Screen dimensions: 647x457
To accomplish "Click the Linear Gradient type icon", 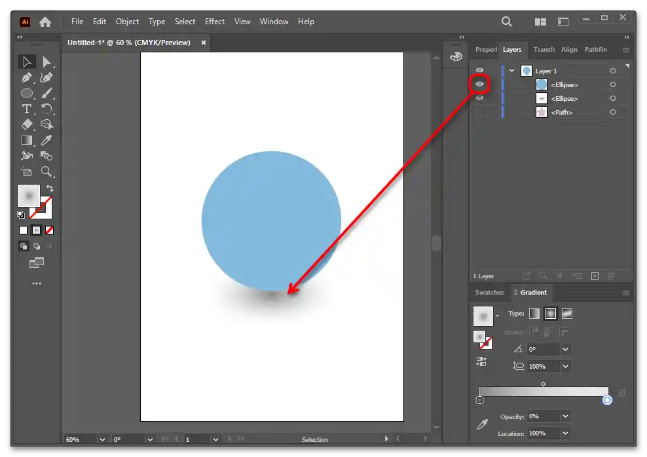I will pos(534,314).
